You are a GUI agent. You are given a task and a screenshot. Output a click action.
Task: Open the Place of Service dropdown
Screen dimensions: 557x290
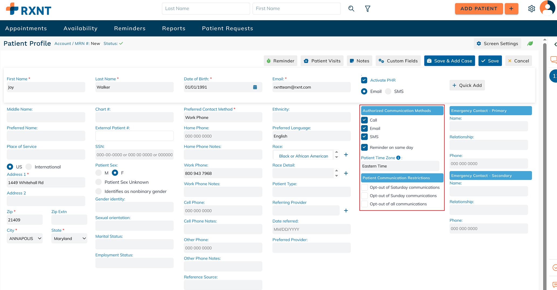tap(46, 155)
